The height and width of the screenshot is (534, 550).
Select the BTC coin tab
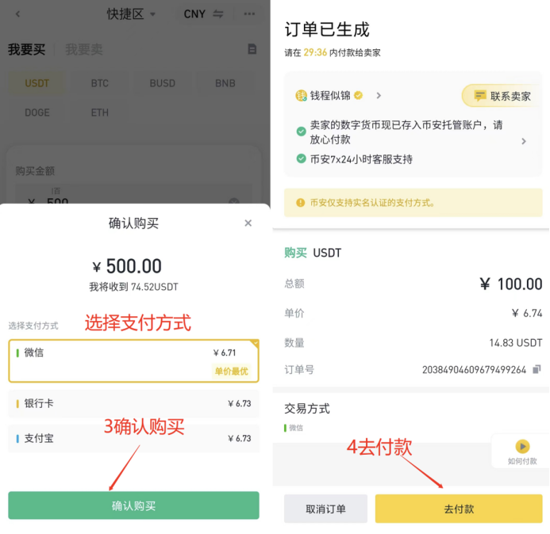click(100, 83)
